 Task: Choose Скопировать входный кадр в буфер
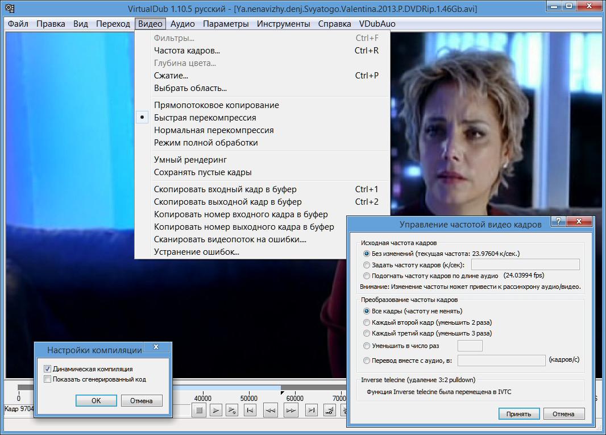263,189
